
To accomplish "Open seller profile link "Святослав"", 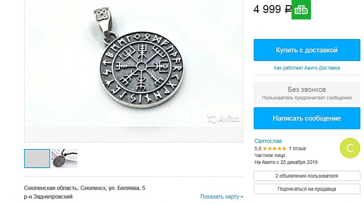I will tap(268, 141).
